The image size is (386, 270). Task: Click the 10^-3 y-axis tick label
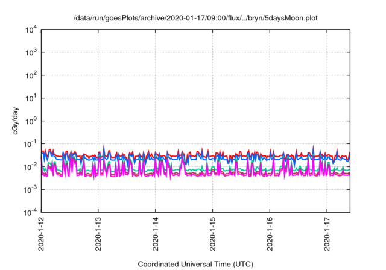coord(30,190)
